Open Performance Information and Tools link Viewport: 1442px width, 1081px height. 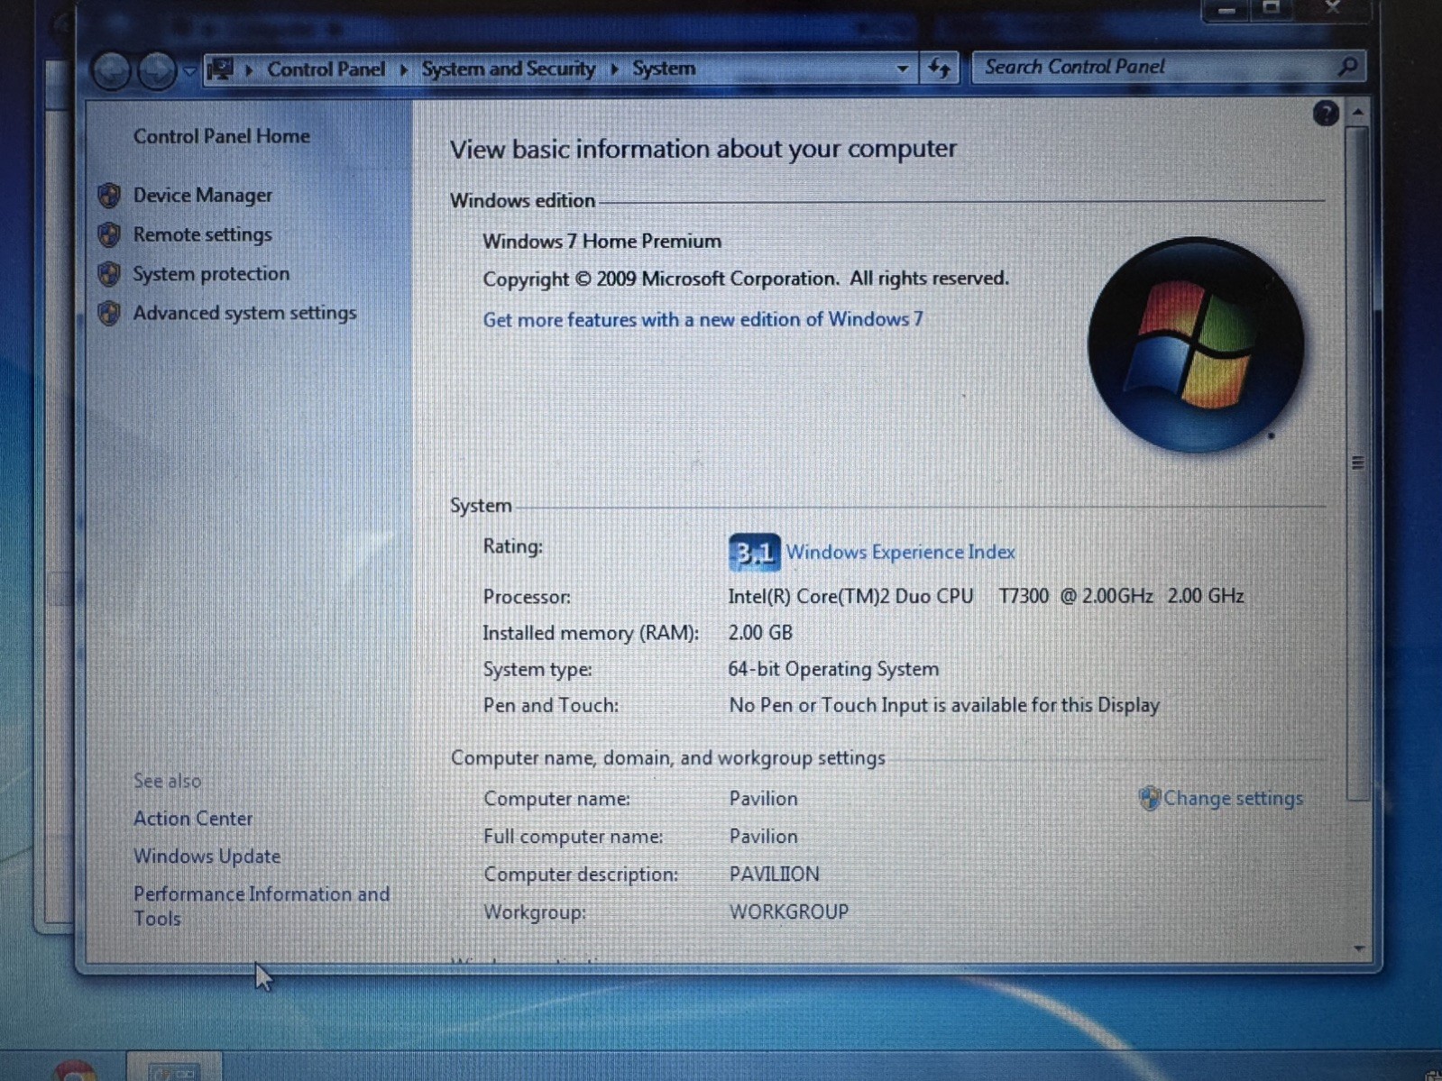(x=262, y=906)
